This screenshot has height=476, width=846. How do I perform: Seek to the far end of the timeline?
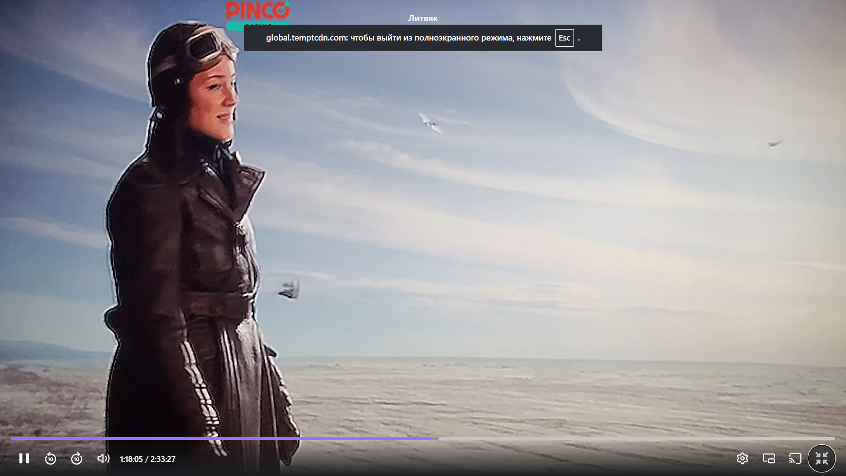(834, 439)
